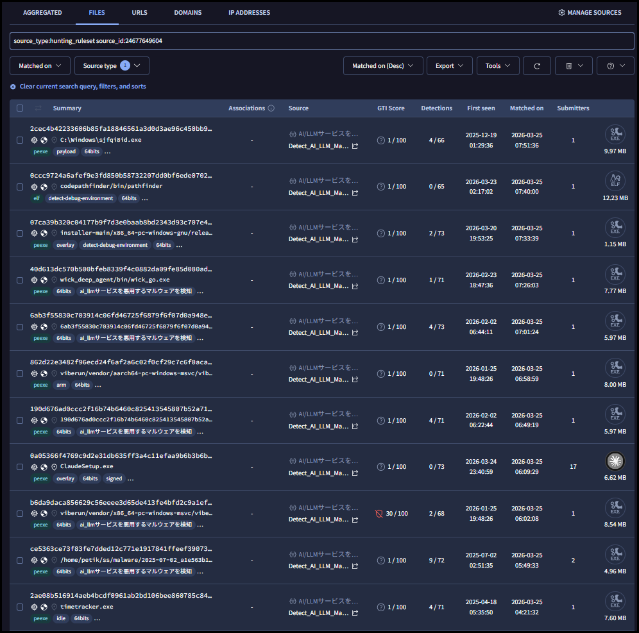Click location pin icon beside ClaudeSetup.exe
The width and height of the screenshot is (639, 633).
(x=54, y=467)
